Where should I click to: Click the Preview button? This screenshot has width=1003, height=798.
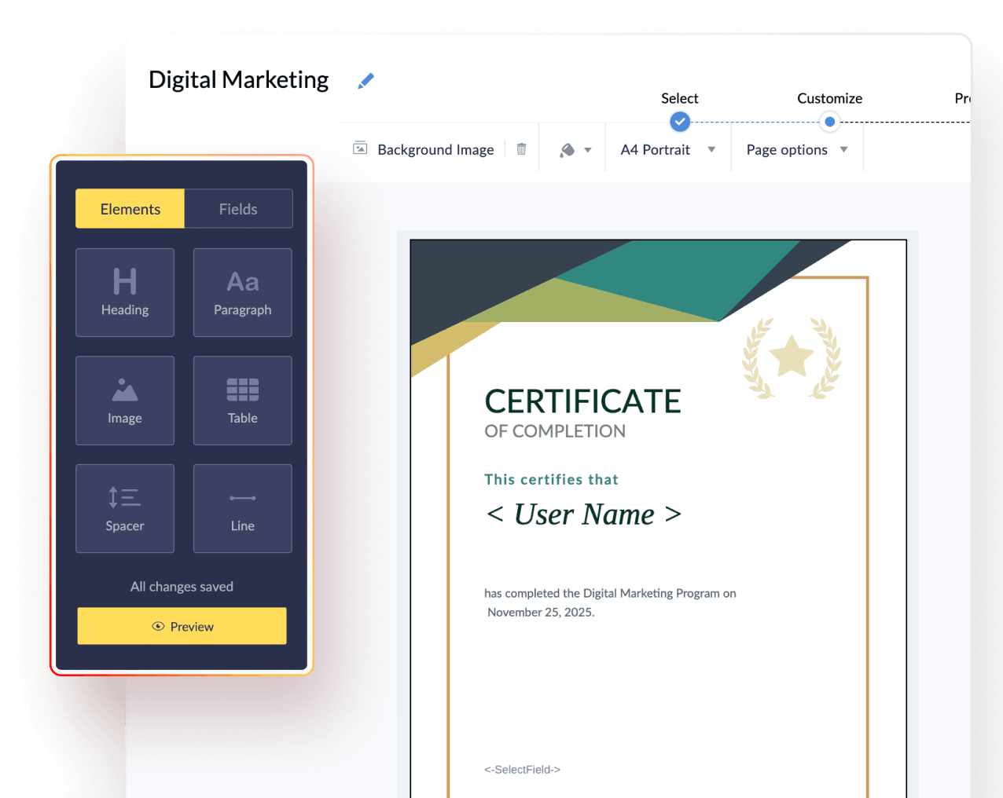pos(182,626)
